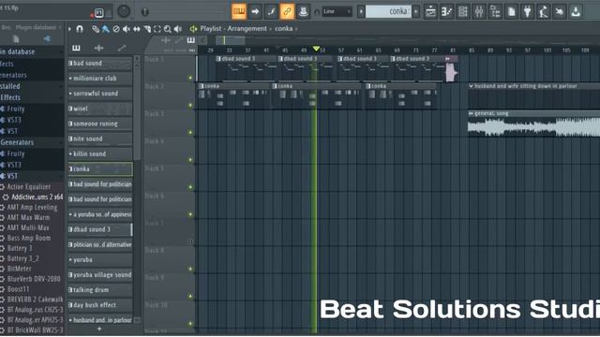The image size is (600, 337).
Task: Click the icon right of tempo tapper
Action: tap(560, 12)
